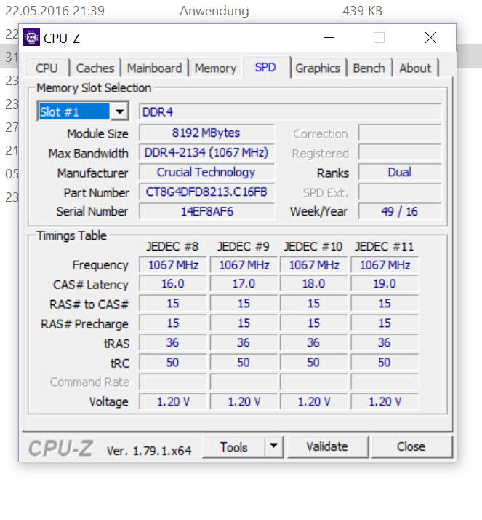Open the Tools dropdown arrow
This screenshot has height=520, width=482.
point(274,447)
